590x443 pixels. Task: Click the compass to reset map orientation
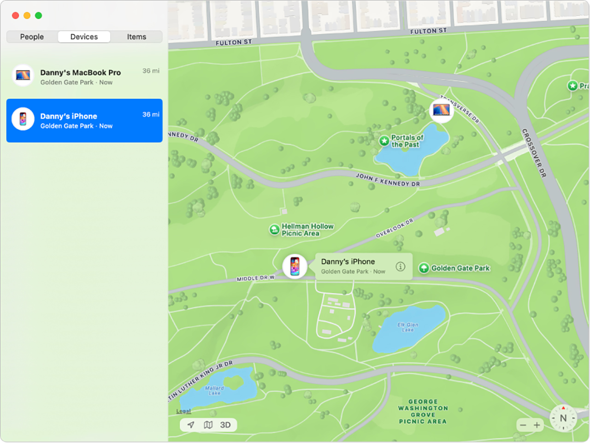(563, 418)
